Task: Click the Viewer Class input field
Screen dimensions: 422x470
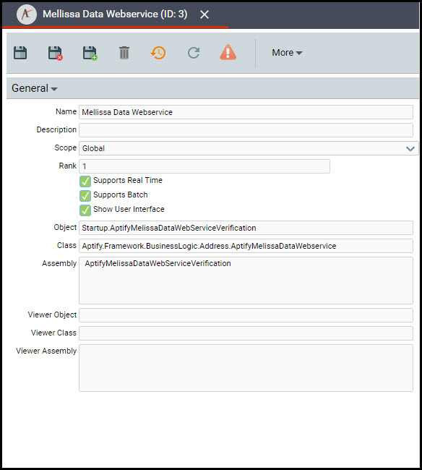Action: [x=246, y=333]
